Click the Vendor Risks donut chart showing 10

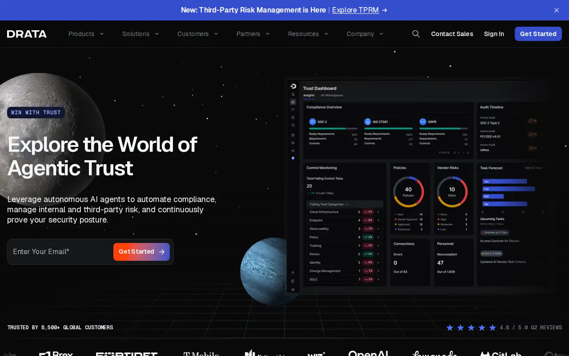(452, 192)
